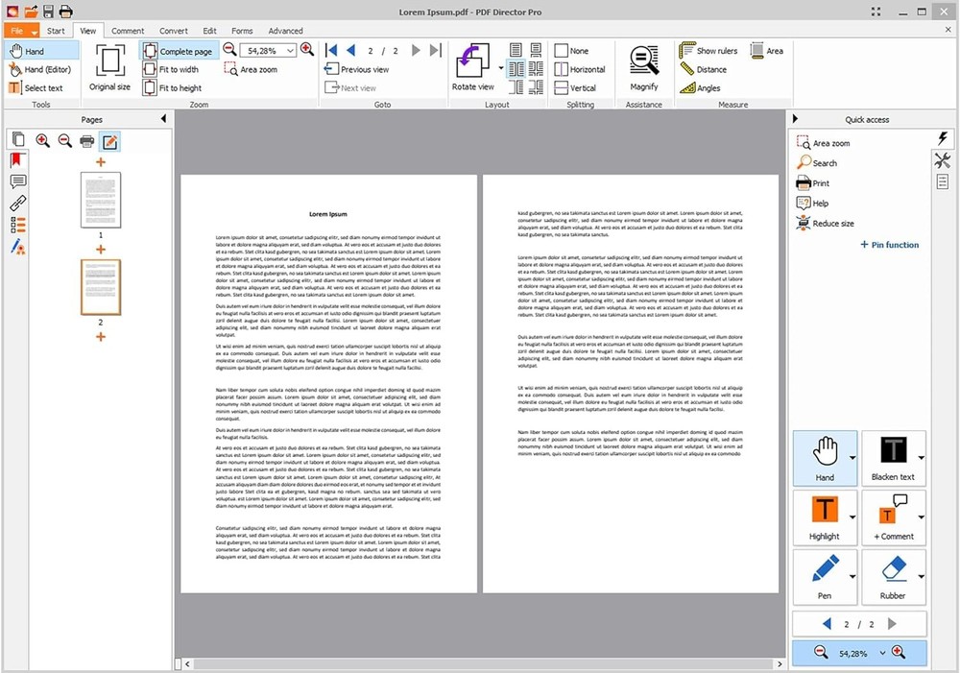Click the Pin function link
The height and width of the screenshot is (673, 960).
click(x=889, y=244)
